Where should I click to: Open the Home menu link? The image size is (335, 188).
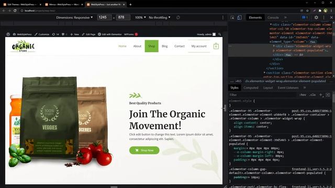click(122, 46)
